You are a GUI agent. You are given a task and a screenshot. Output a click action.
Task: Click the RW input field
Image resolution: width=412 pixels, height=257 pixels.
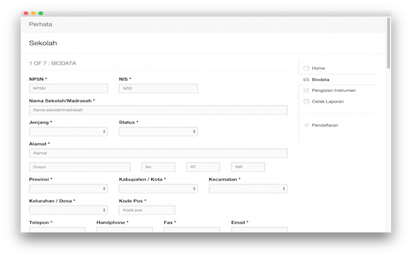248,167
